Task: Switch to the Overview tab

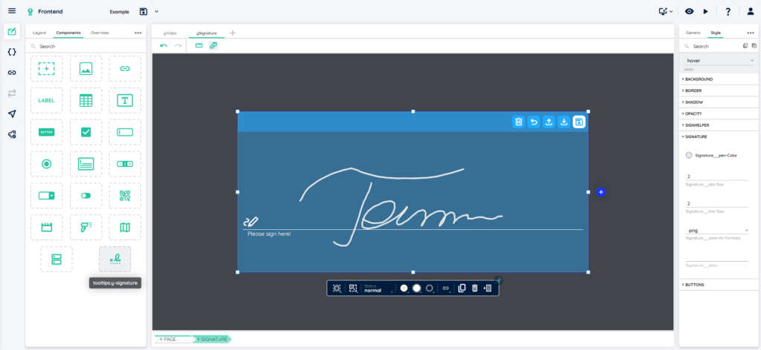Action: (x=100, y=33)
